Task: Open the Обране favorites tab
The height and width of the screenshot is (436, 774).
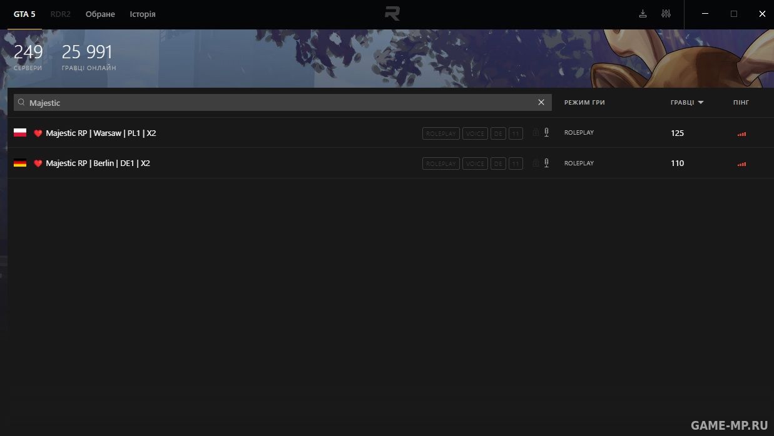Action: pyautogui.click(x=100, y=14)
